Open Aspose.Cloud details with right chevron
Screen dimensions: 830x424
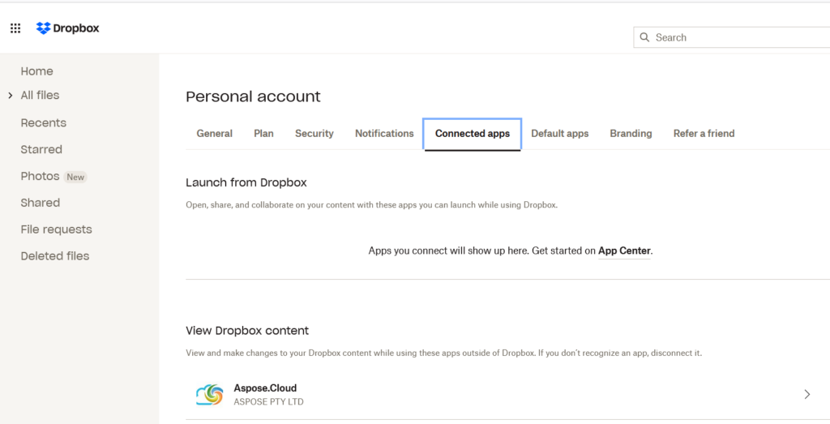(x=806, y=395)
